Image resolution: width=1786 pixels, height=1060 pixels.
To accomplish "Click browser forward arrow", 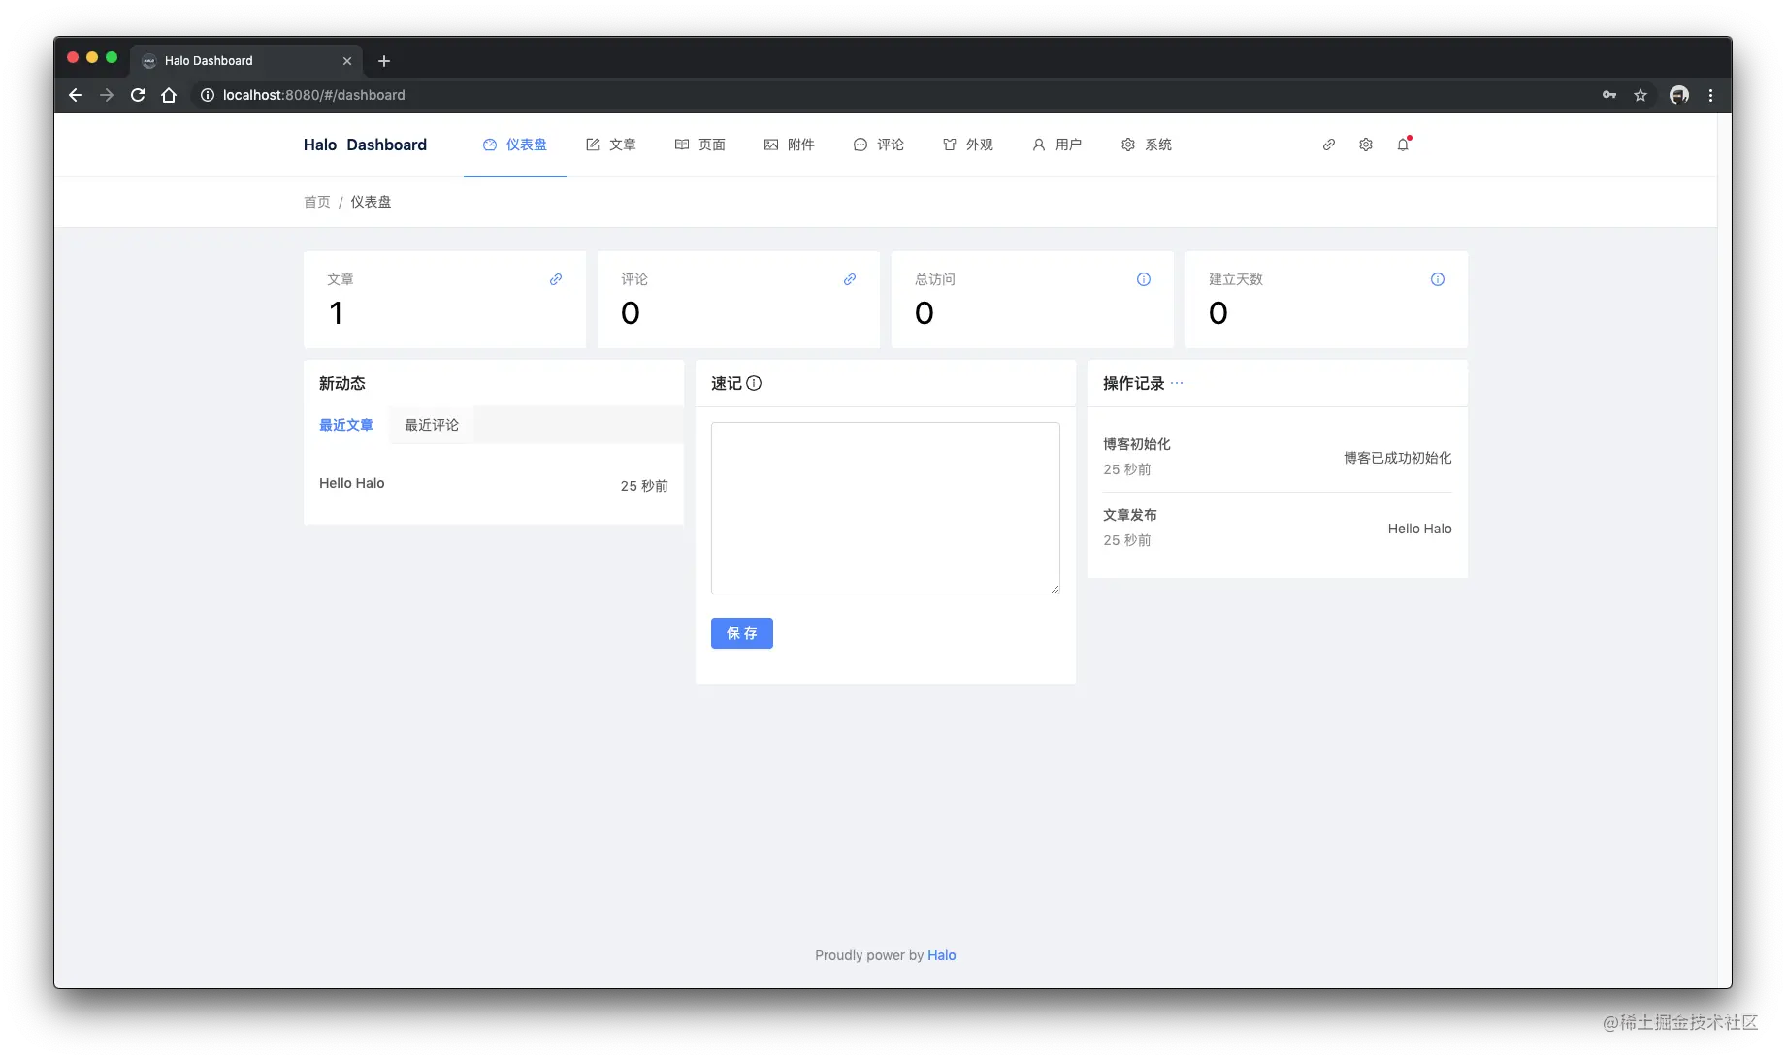I will pyautogui.click(x=107, y=95).
